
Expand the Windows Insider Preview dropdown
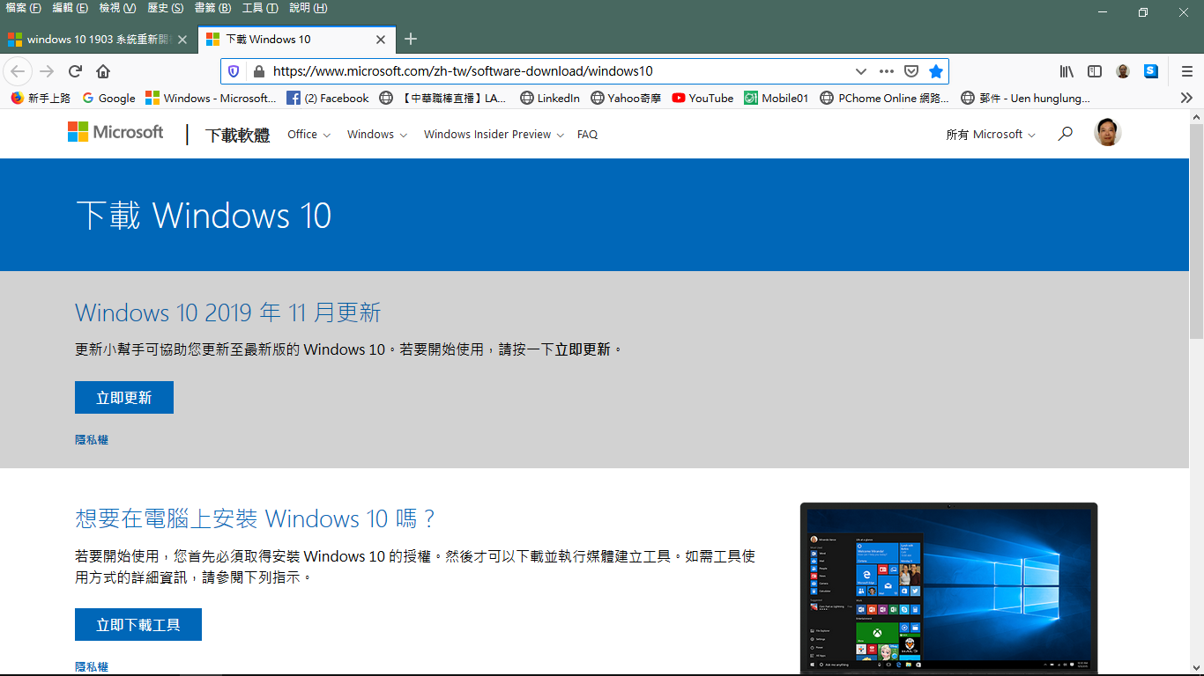click(494, 135)
